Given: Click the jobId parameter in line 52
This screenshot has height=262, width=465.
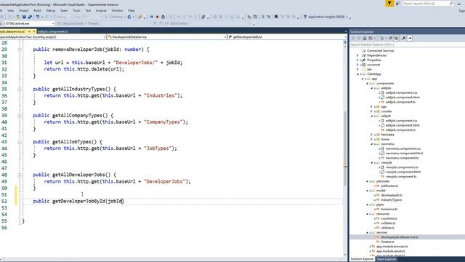Looking at the screenshot, I should pos(115,201).
